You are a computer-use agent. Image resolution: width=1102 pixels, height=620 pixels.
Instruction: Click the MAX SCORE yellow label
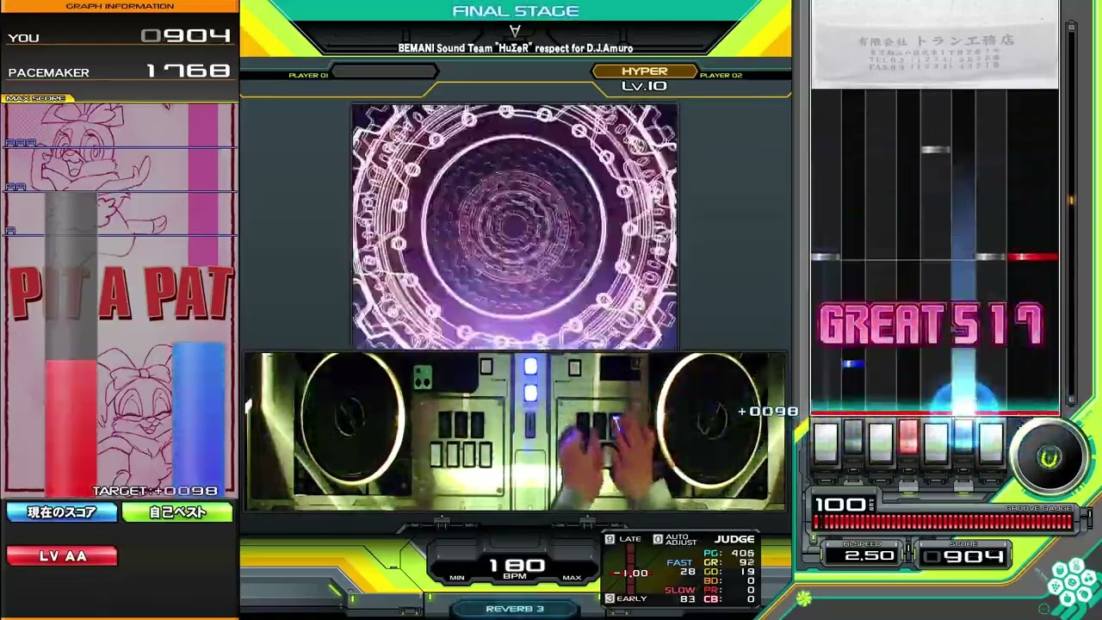38,98
